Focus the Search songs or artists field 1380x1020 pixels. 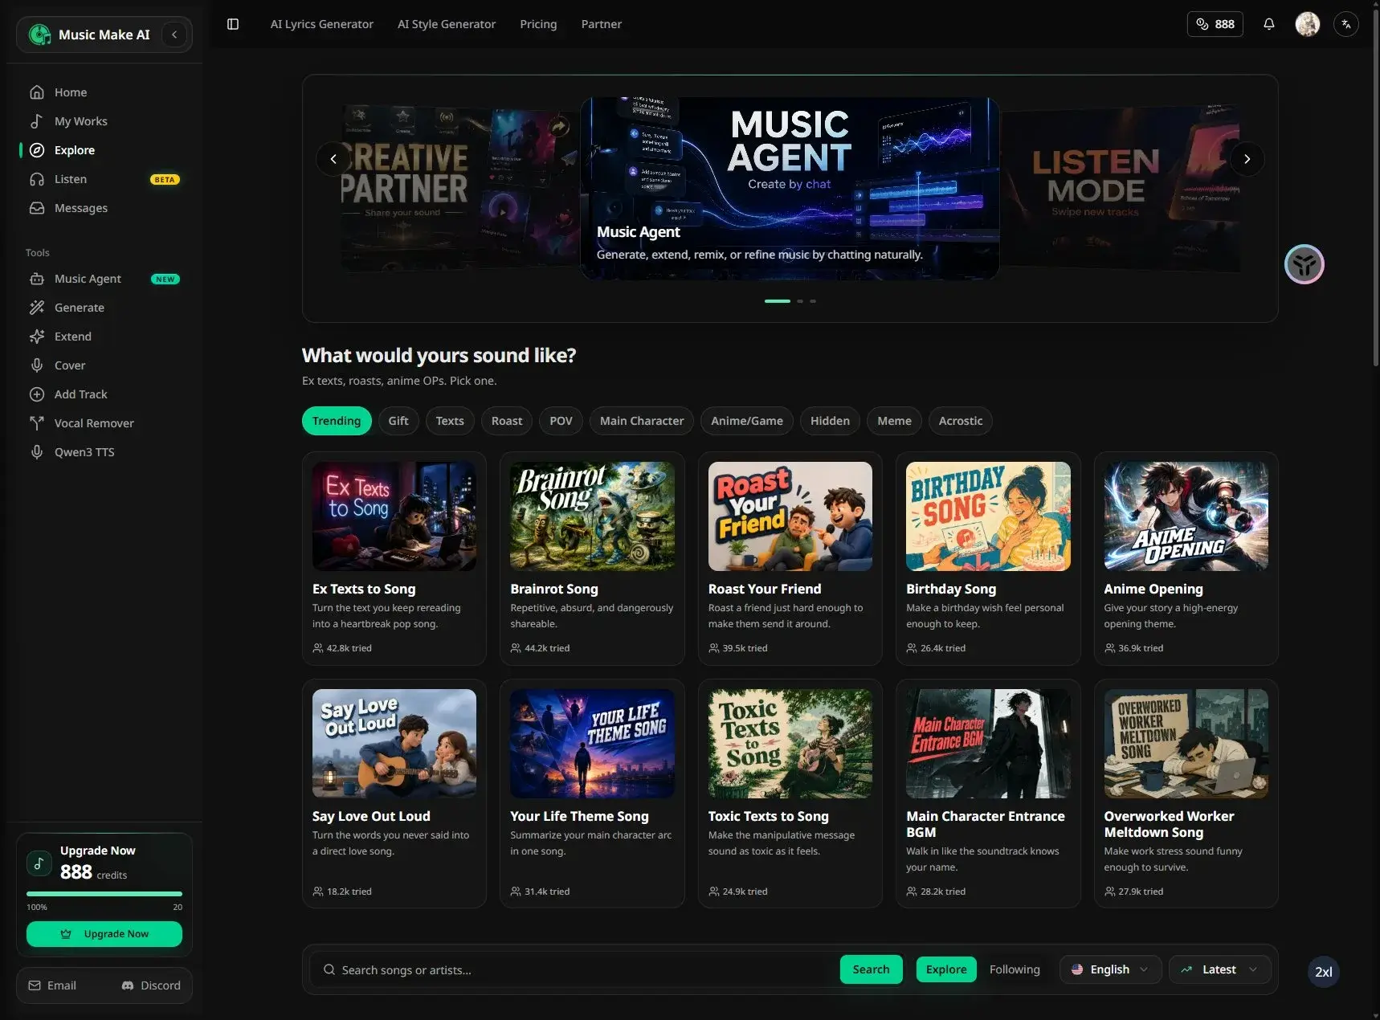pyautogui.click(x=574, y=970)
